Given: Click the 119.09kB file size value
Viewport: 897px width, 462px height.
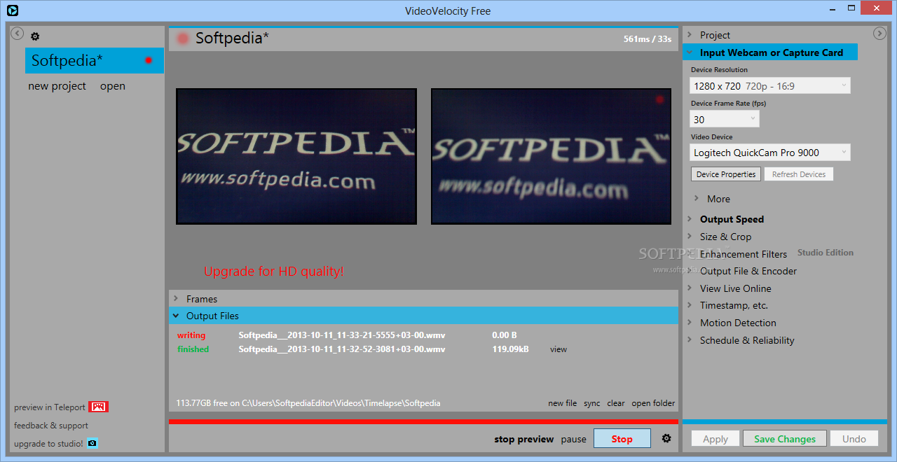Looking at the screenshot, I should pos(510,349).
